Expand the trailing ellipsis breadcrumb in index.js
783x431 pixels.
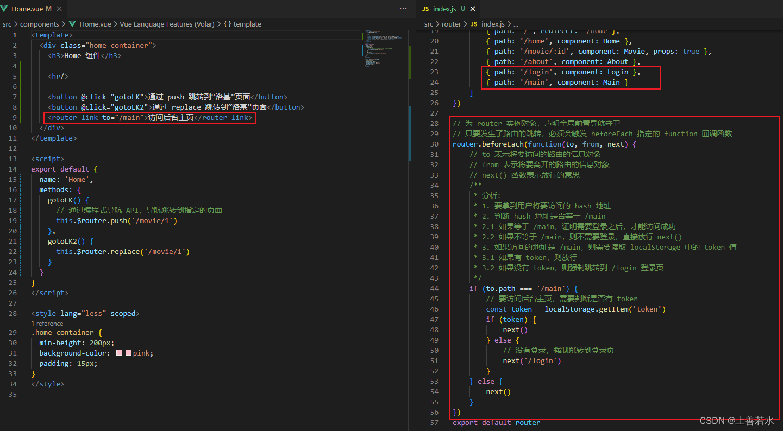point(516,24)
